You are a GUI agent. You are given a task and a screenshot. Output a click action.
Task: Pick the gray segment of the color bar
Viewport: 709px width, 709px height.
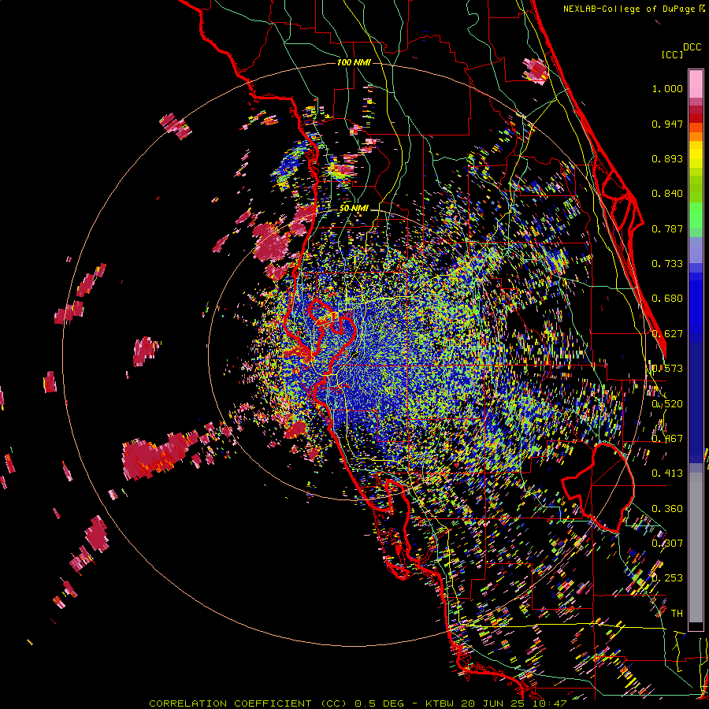pos(696,548)
